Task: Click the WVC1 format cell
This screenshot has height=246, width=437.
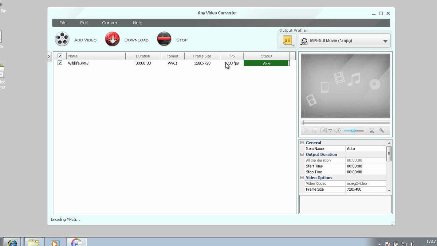Action: [173, 63]
